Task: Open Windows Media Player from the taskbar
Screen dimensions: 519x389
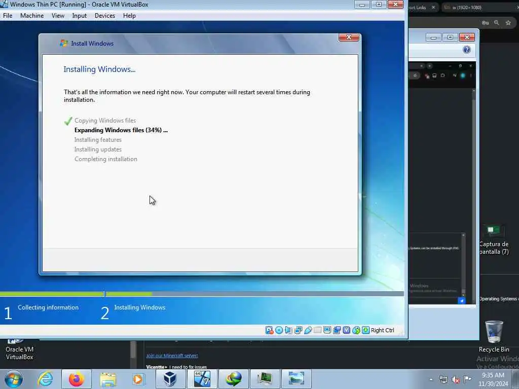Action: 138,379
